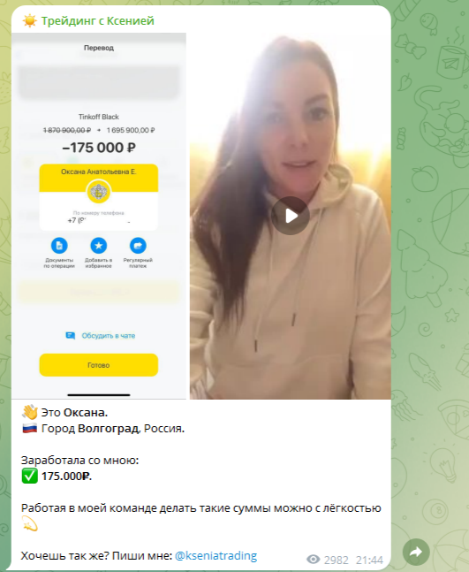Open the Tinkoff transfer screenshot image
This screenshot has width=469, height=572.
[99, 216]
